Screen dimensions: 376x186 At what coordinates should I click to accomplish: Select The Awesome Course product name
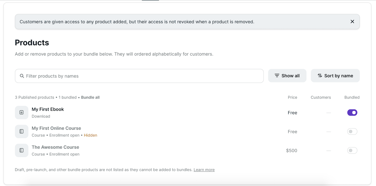point(55,147)
